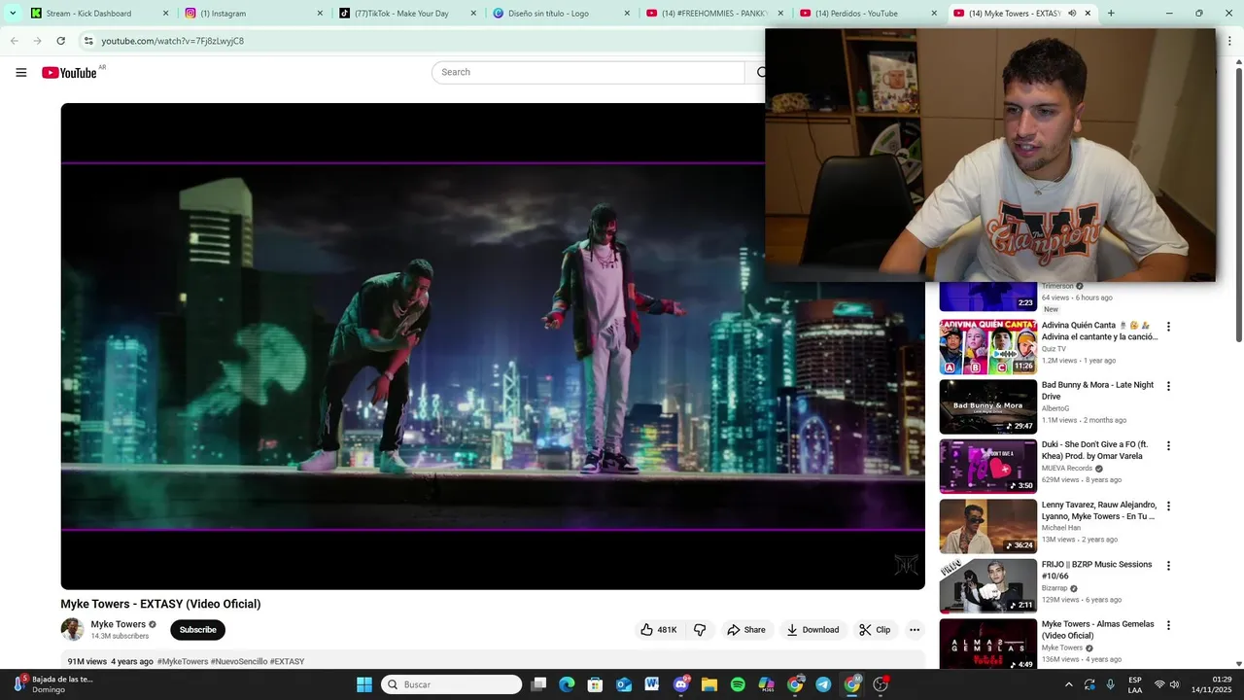Screen dimensions: 1244x700
Task: Open Task View in taskbar
Action: pos(538,684)
